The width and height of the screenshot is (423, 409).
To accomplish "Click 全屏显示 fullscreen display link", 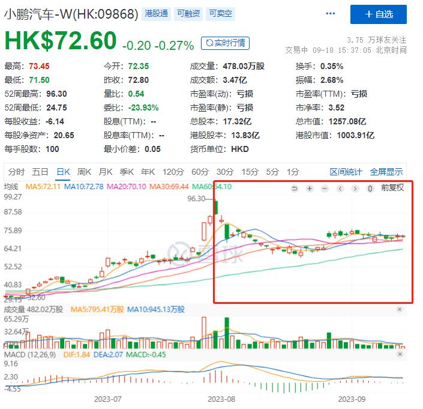I will pos(386,172).
